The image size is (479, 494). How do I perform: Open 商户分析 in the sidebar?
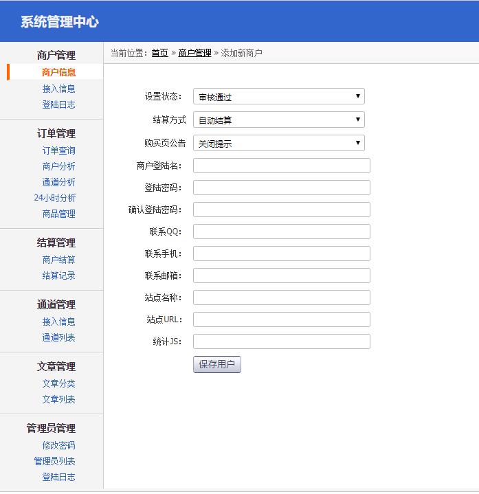tap(58, 166)
